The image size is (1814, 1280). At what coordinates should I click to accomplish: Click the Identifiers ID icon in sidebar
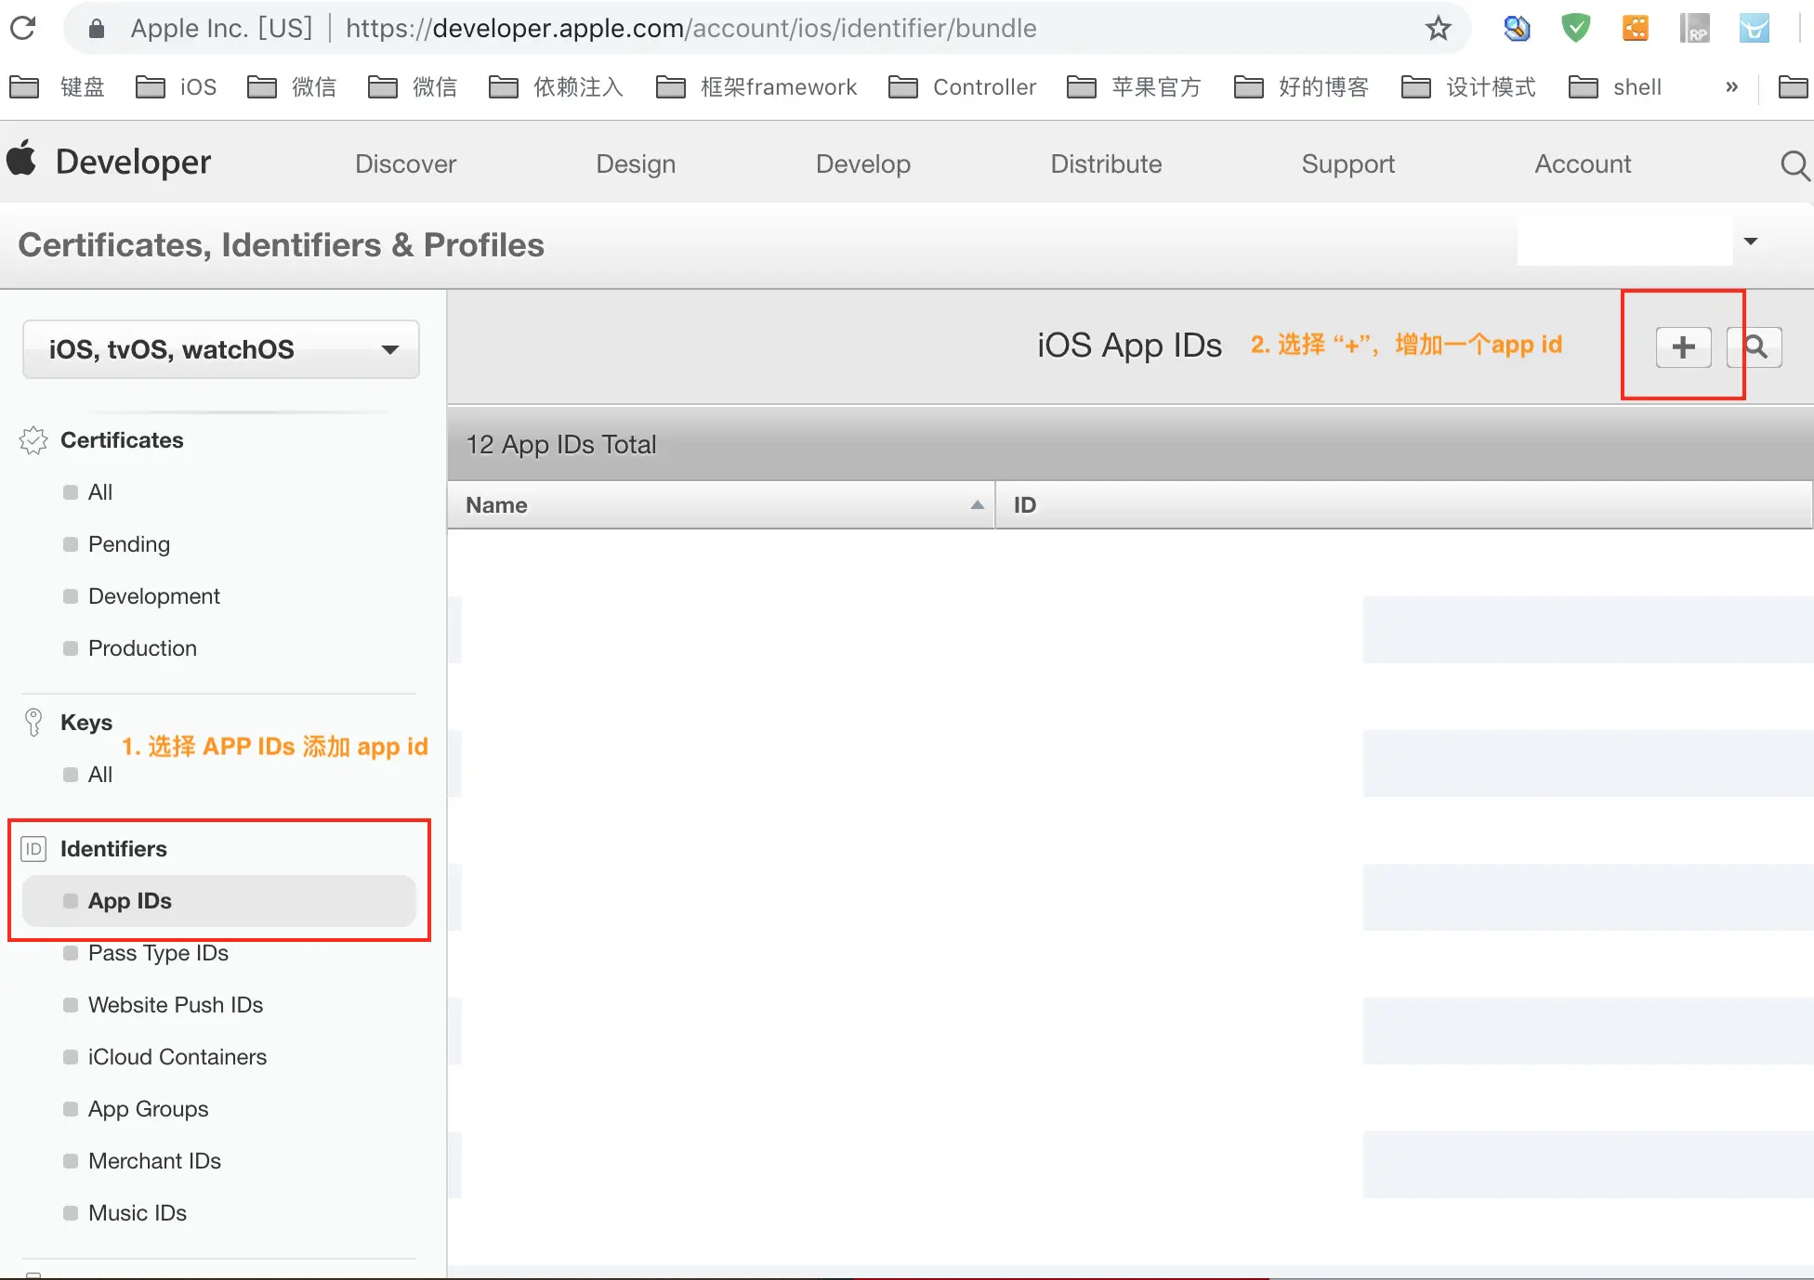[33, 849]
